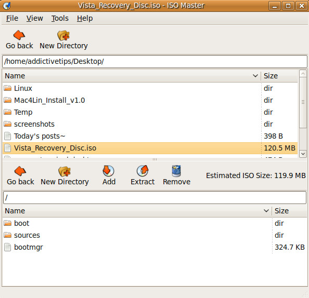Screen dimensions: 309x298
Task: Select the sources folder icon
Action: [7, 235]
